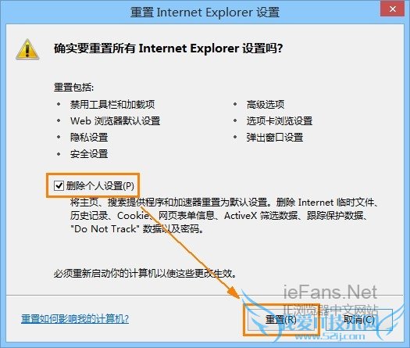Screen dimensions: 410x348
Task: Confirm with the 重置(R) button
Action: [x=281, y=320]
